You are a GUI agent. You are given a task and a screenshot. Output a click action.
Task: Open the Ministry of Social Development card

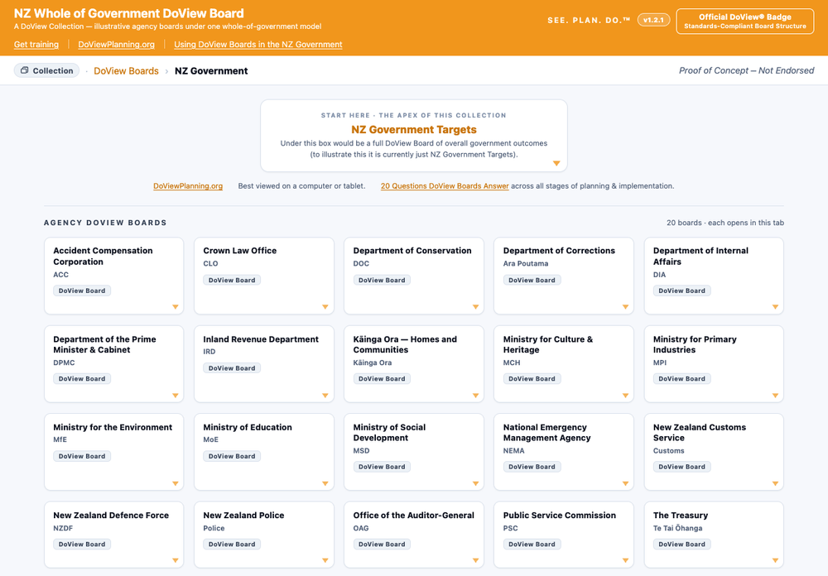pos(413,452)
